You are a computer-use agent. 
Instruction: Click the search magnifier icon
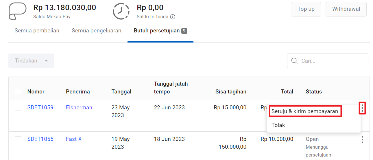tap(294, 61)
